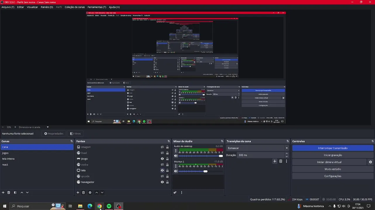Adjust the Mic/Aux 2 volume slider
375x210 pixels.
click(201, 171)
